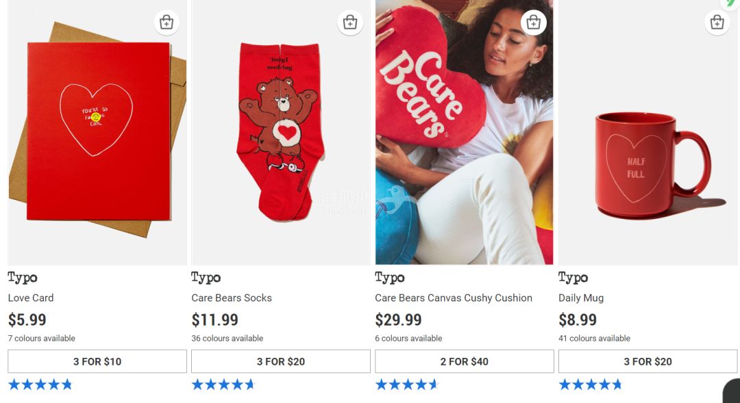Open the Care Bears Socks title link
This screenshot has width=740, height=403.
tap(232, 298)
